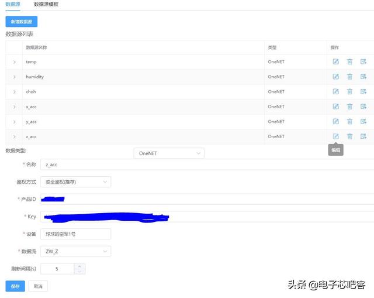Save humidity source as template
The height and width of the screenshot is (298, 374).
pyautogui.click(x=363, y=77)
